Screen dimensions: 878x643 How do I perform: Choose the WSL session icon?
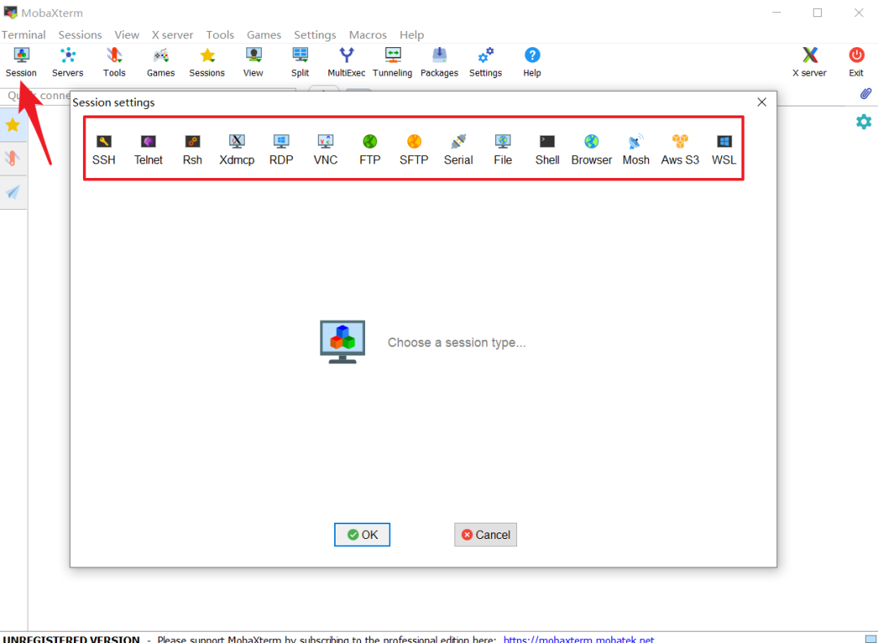pos(724,150)
